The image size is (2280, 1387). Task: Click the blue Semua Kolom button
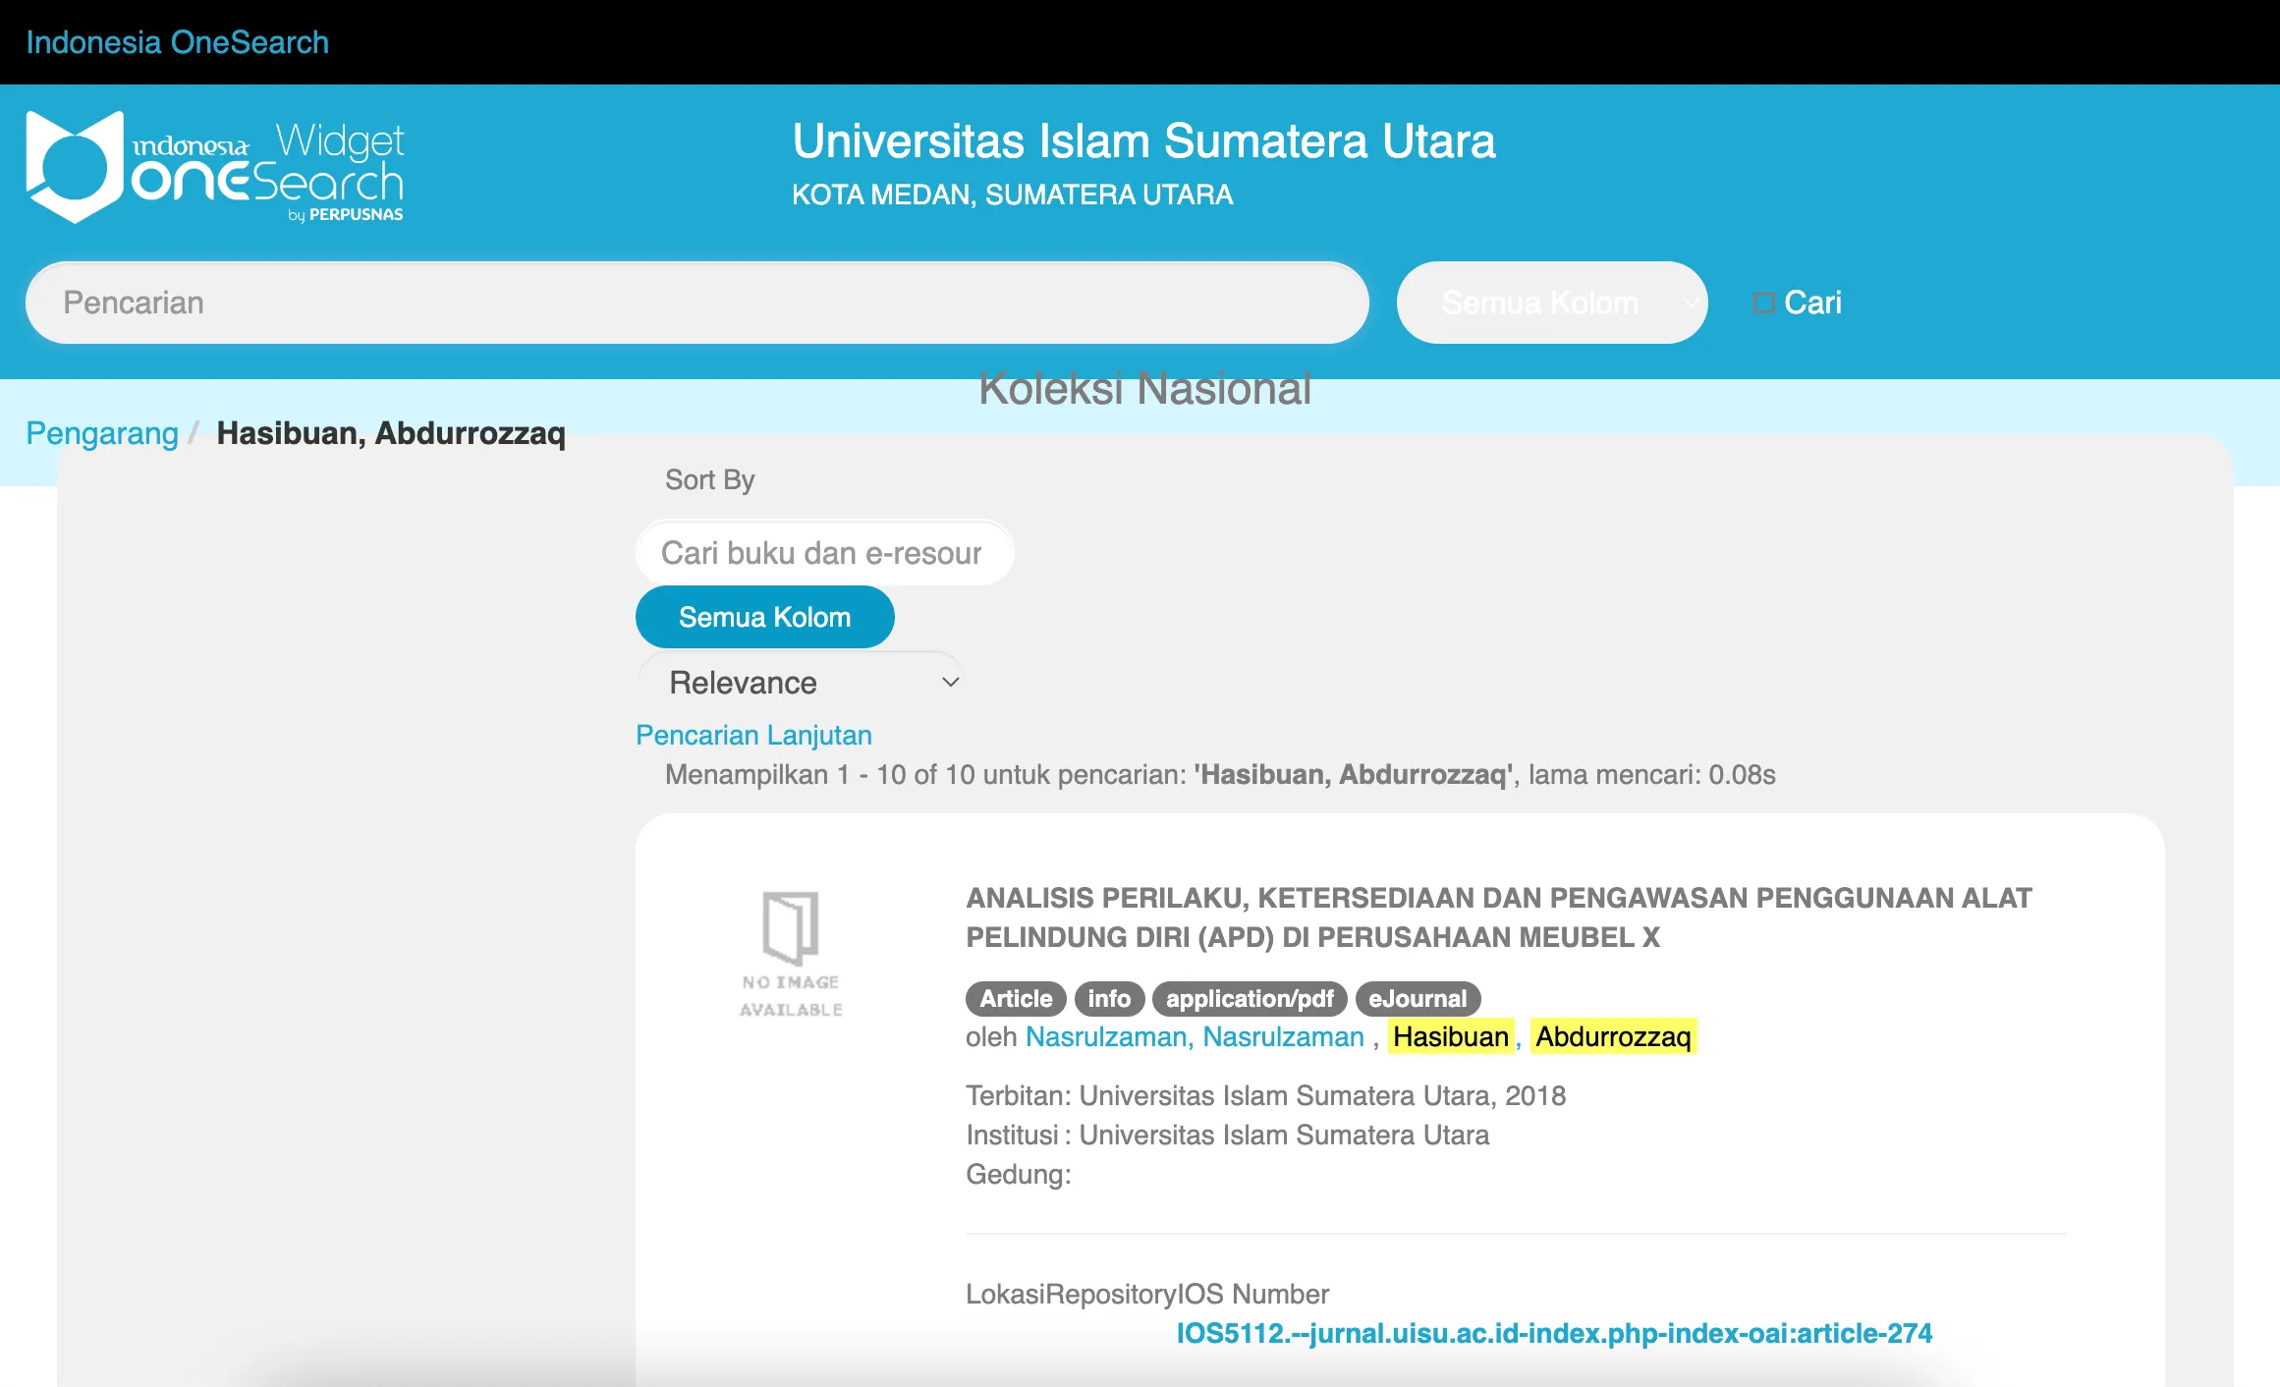click(x=764, y=617)
